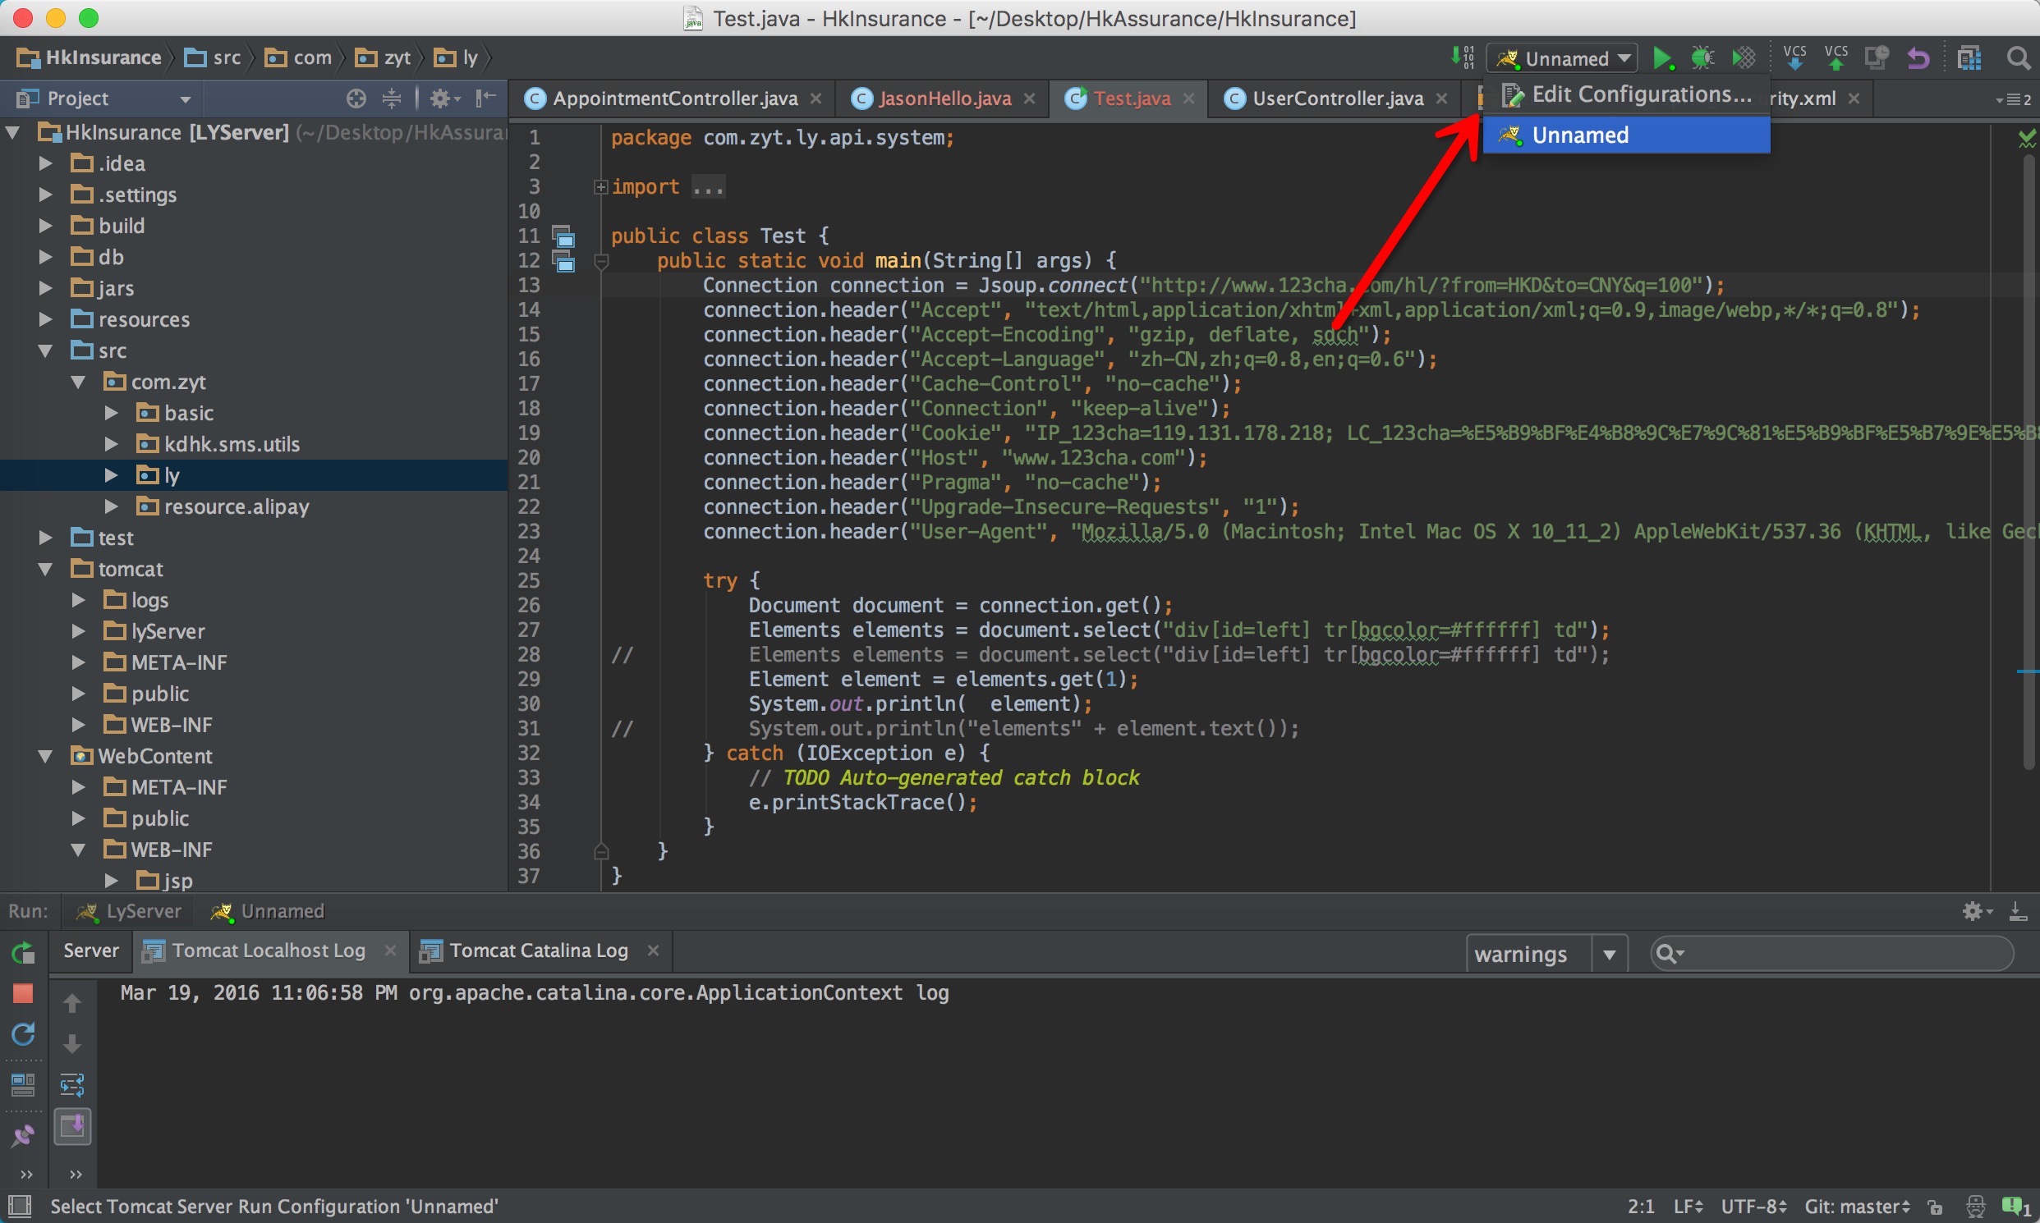Click the HkInsurance breadcrumb

click(89, 57)
